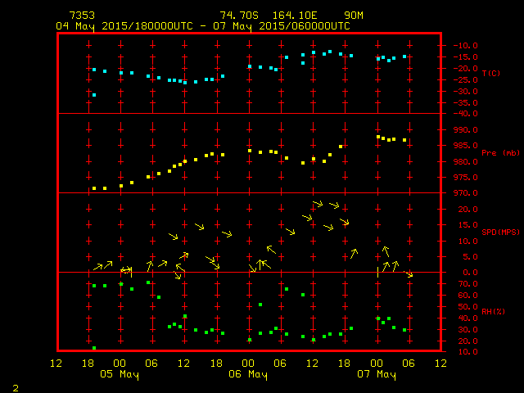
Task: Click the T(C) temperature axis label
Action: pyautogui.click(x=490, y=74)
